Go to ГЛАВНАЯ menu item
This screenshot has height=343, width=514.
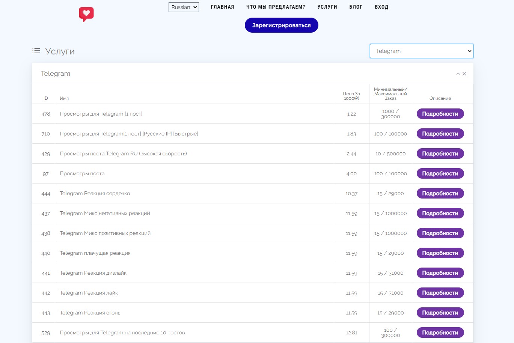click(x=222, y=7)
